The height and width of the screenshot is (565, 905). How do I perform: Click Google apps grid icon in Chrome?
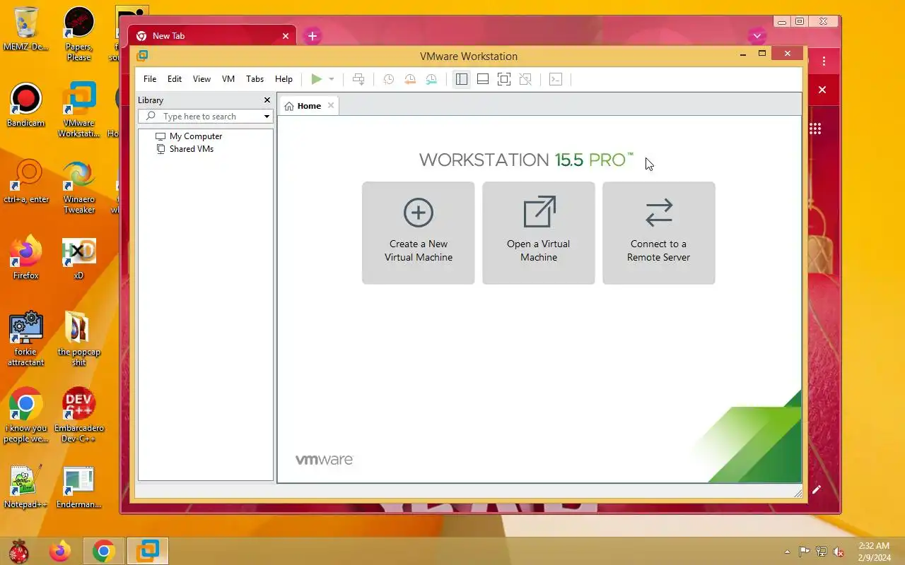815,129
